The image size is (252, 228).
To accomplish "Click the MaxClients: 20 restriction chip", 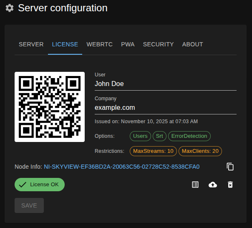I will pyautogui.click(x=200, y=151).
